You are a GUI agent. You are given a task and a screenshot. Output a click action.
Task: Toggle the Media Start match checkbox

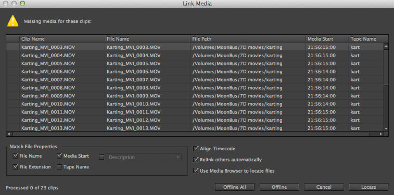pyautogui.click(x=59, y=156)
